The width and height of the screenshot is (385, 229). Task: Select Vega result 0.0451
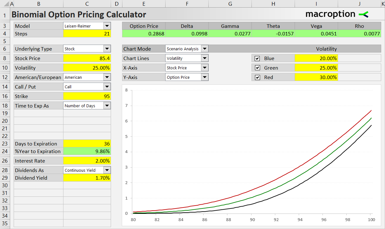pyautogui.click(x=316, y=34)
